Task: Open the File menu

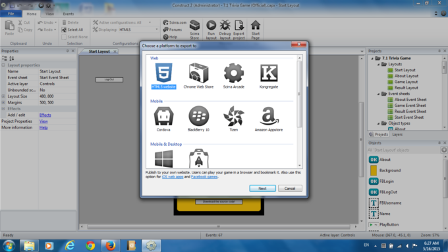Action: pos(11,14)
